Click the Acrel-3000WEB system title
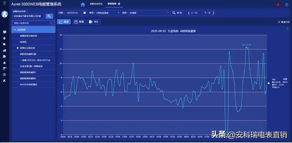Viewport: 292px width, 143px height. coord(36,4)
